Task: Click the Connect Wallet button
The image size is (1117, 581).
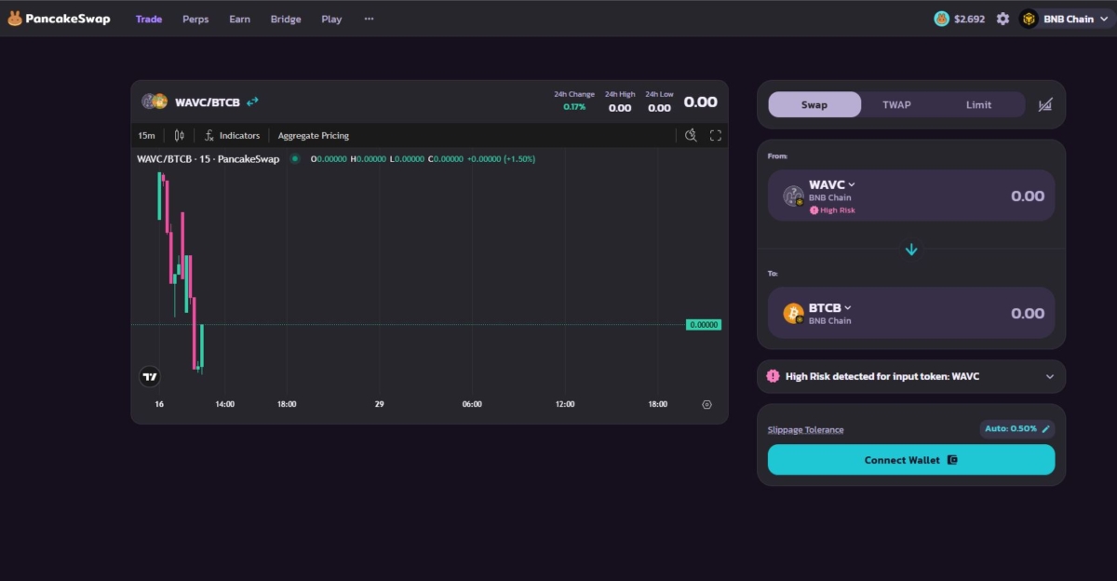Action: coord(910,459)
